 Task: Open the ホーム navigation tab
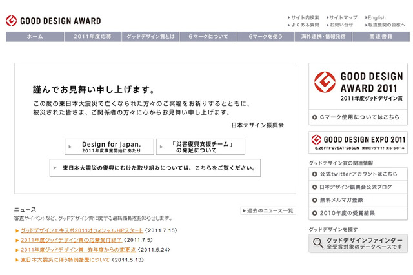35,37
